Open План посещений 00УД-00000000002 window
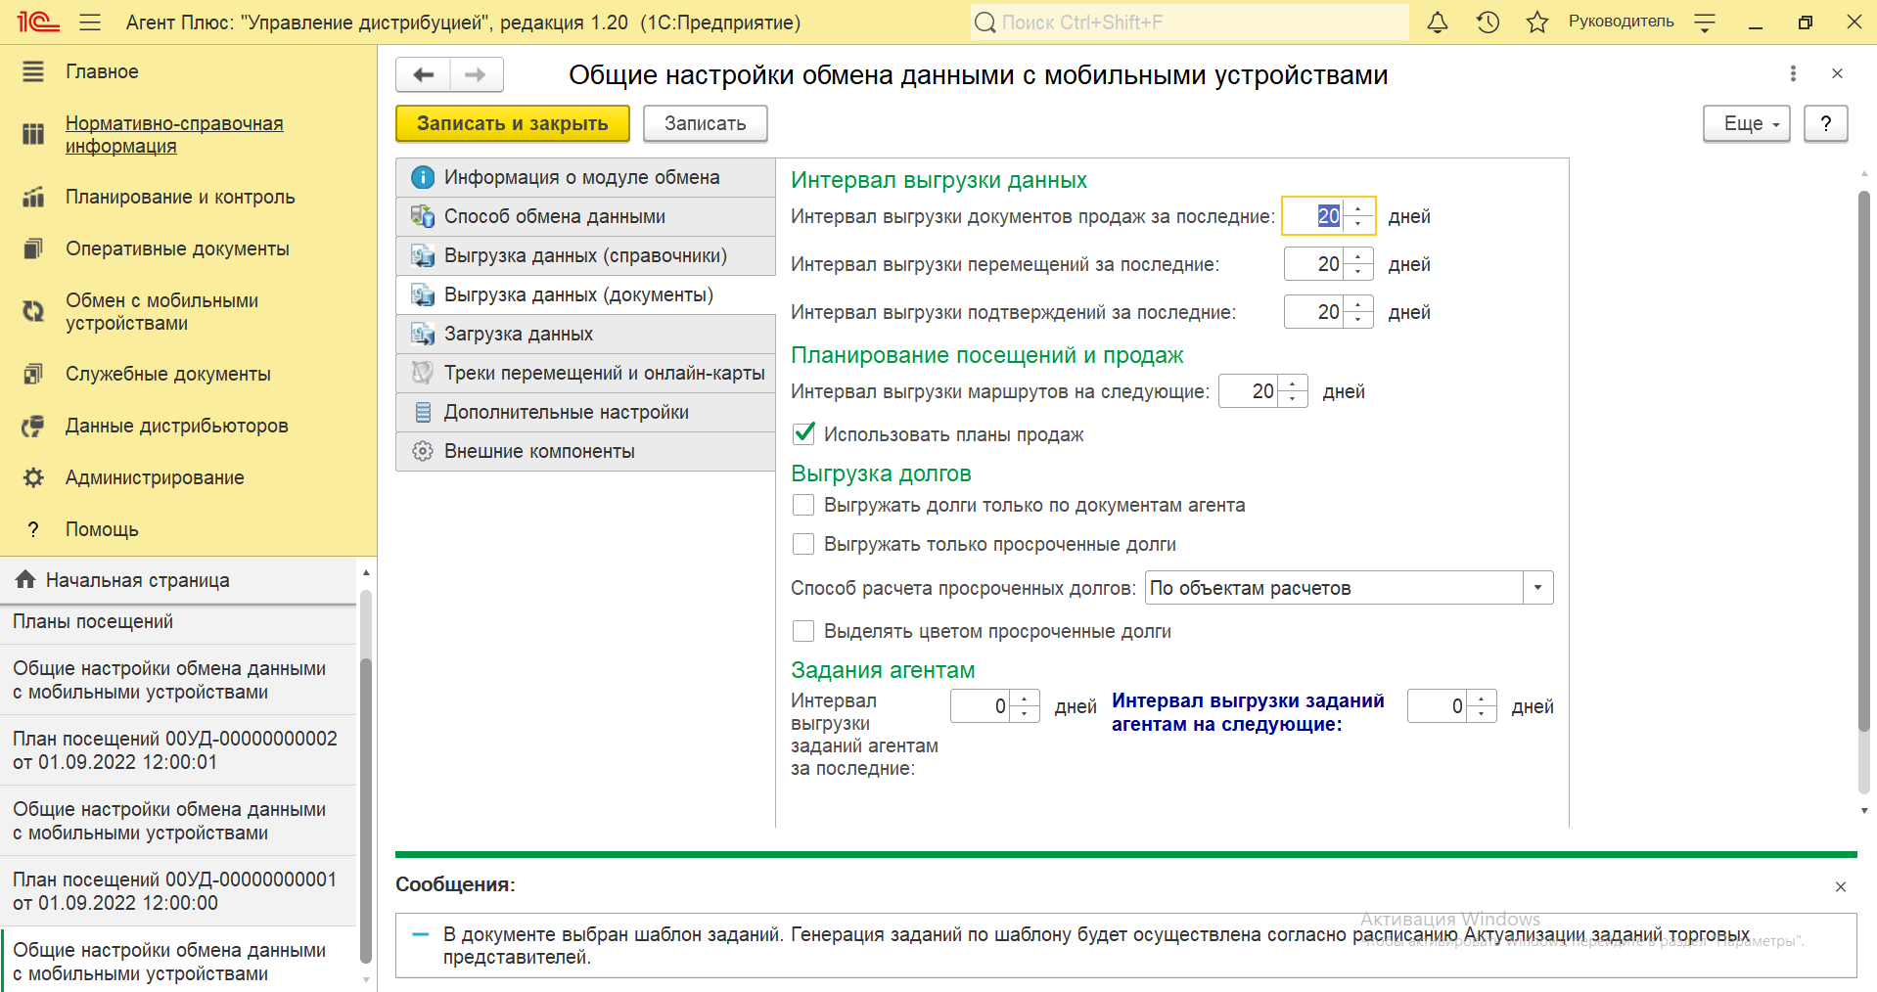The width and height of the screenshot is (1877, 992). point(178,750)
